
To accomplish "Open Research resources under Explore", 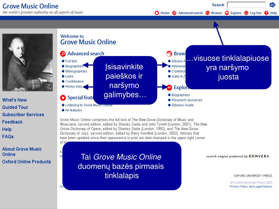I will (187, 100).
